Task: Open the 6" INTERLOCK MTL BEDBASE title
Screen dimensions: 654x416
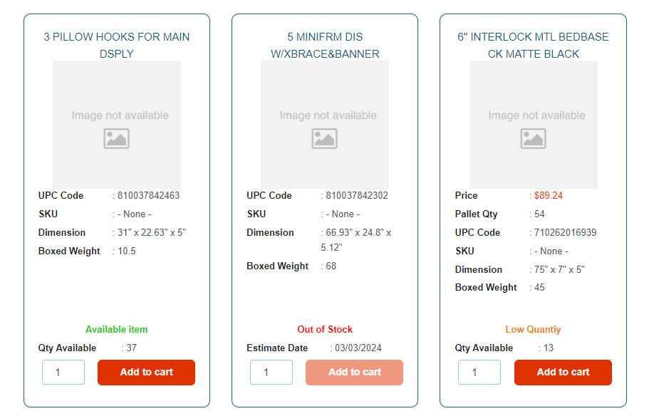Action: pos(533,45)
